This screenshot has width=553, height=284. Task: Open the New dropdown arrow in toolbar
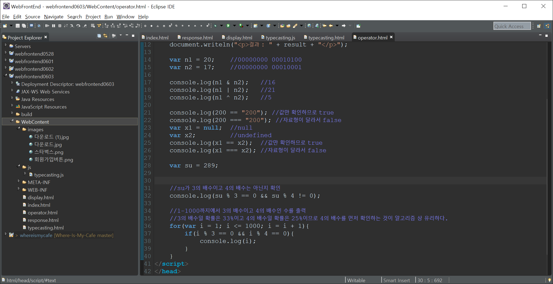click(11, 26)
